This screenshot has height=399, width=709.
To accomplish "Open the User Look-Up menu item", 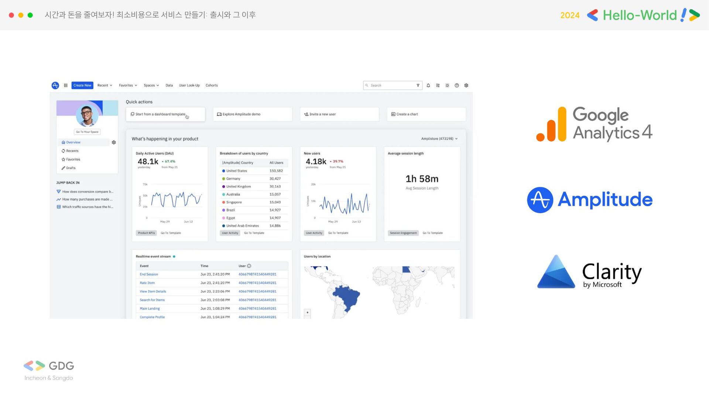I will click(189, 85).
